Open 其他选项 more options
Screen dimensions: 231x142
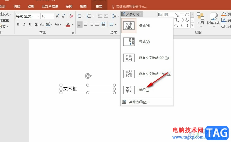[x=147, y=102]
